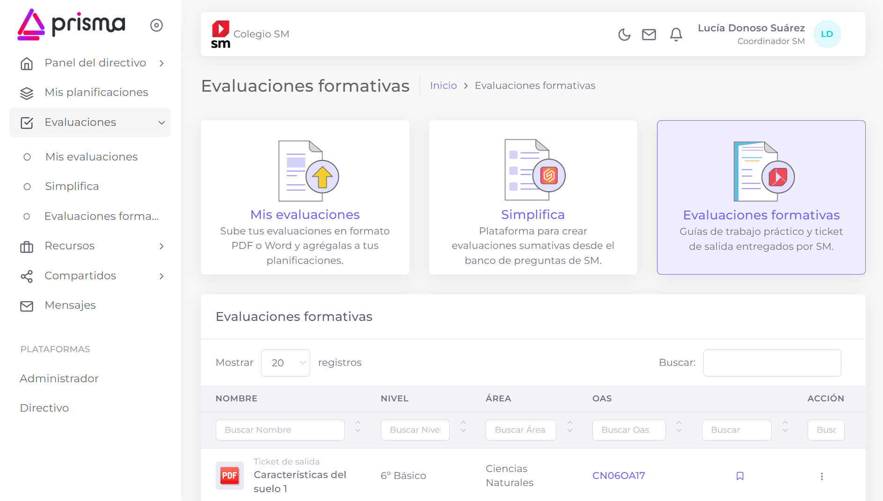Toggle dark mode with the moon icon
Image resolution: width=883 pixels, height=501 pixels.
point(624,35)
